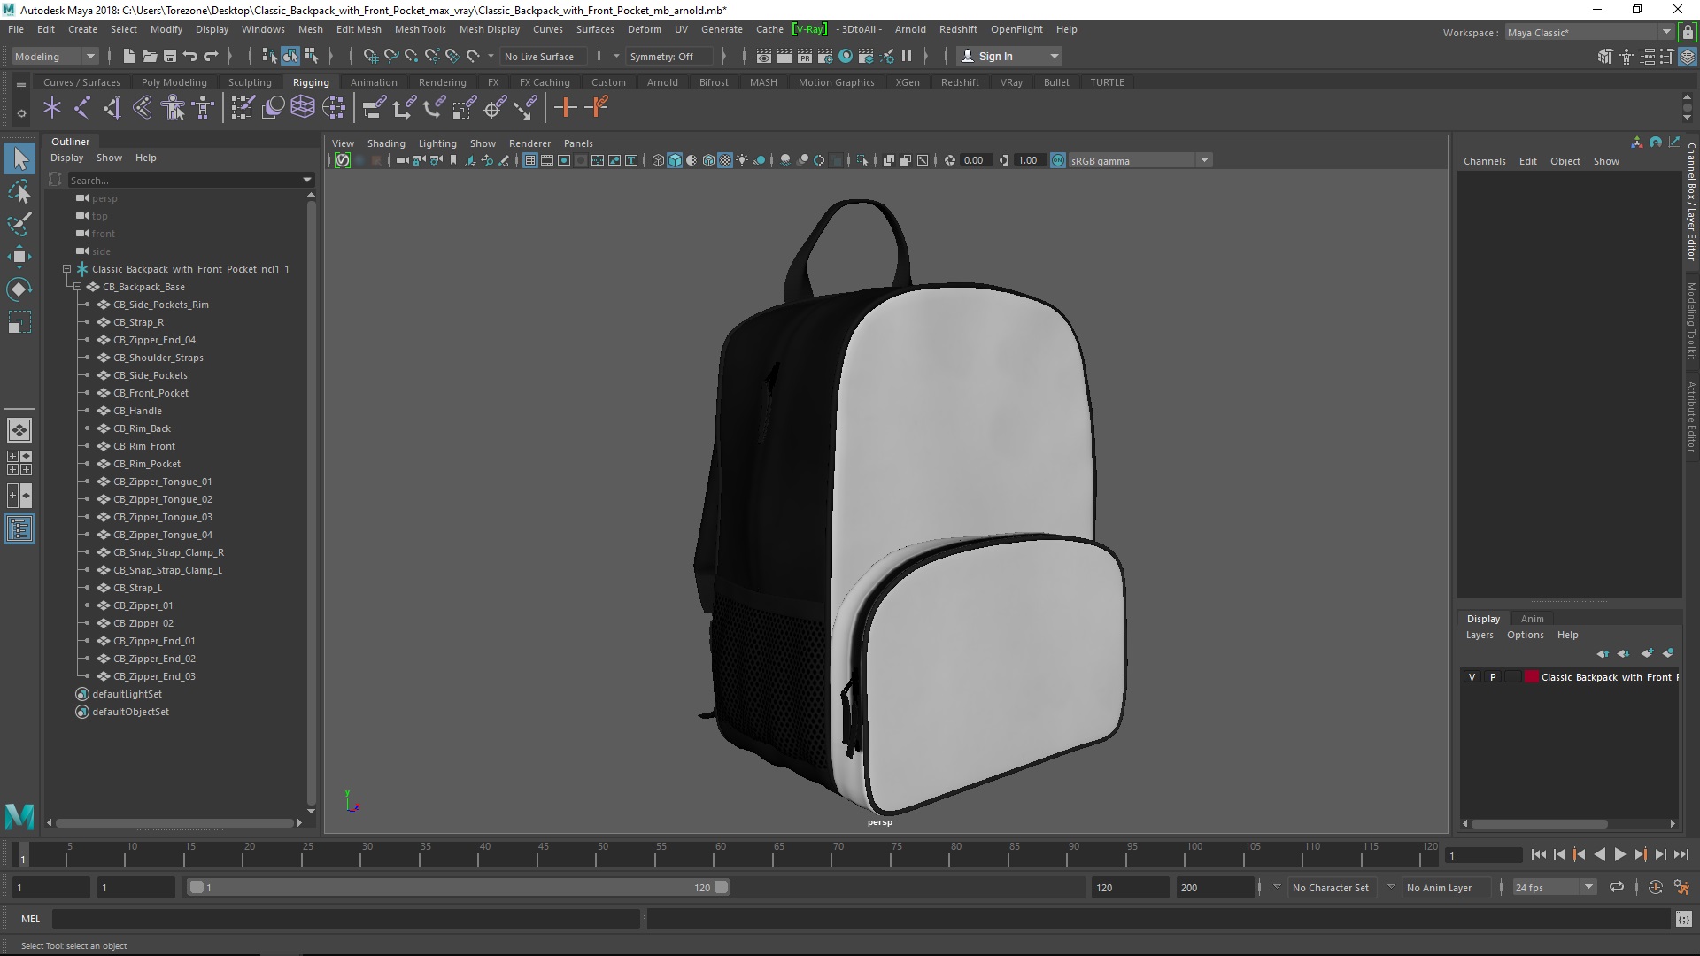Open the Mesh Tools menu
Image resolution: width=1700 pixels, height=956 pixels.
tap(420, 29)
